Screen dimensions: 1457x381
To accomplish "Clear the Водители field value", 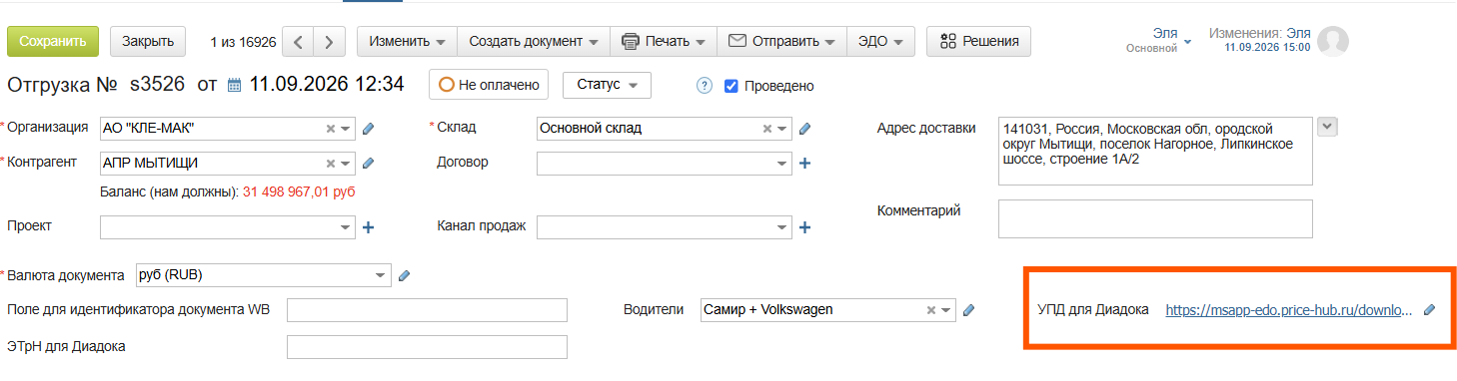I will click(x=931, y=310).
